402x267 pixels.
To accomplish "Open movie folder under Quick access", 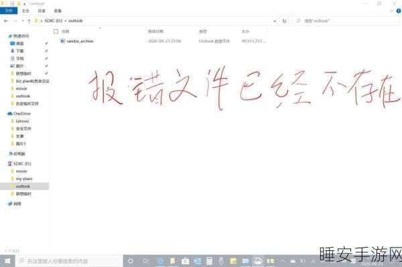I will [21, 88].
